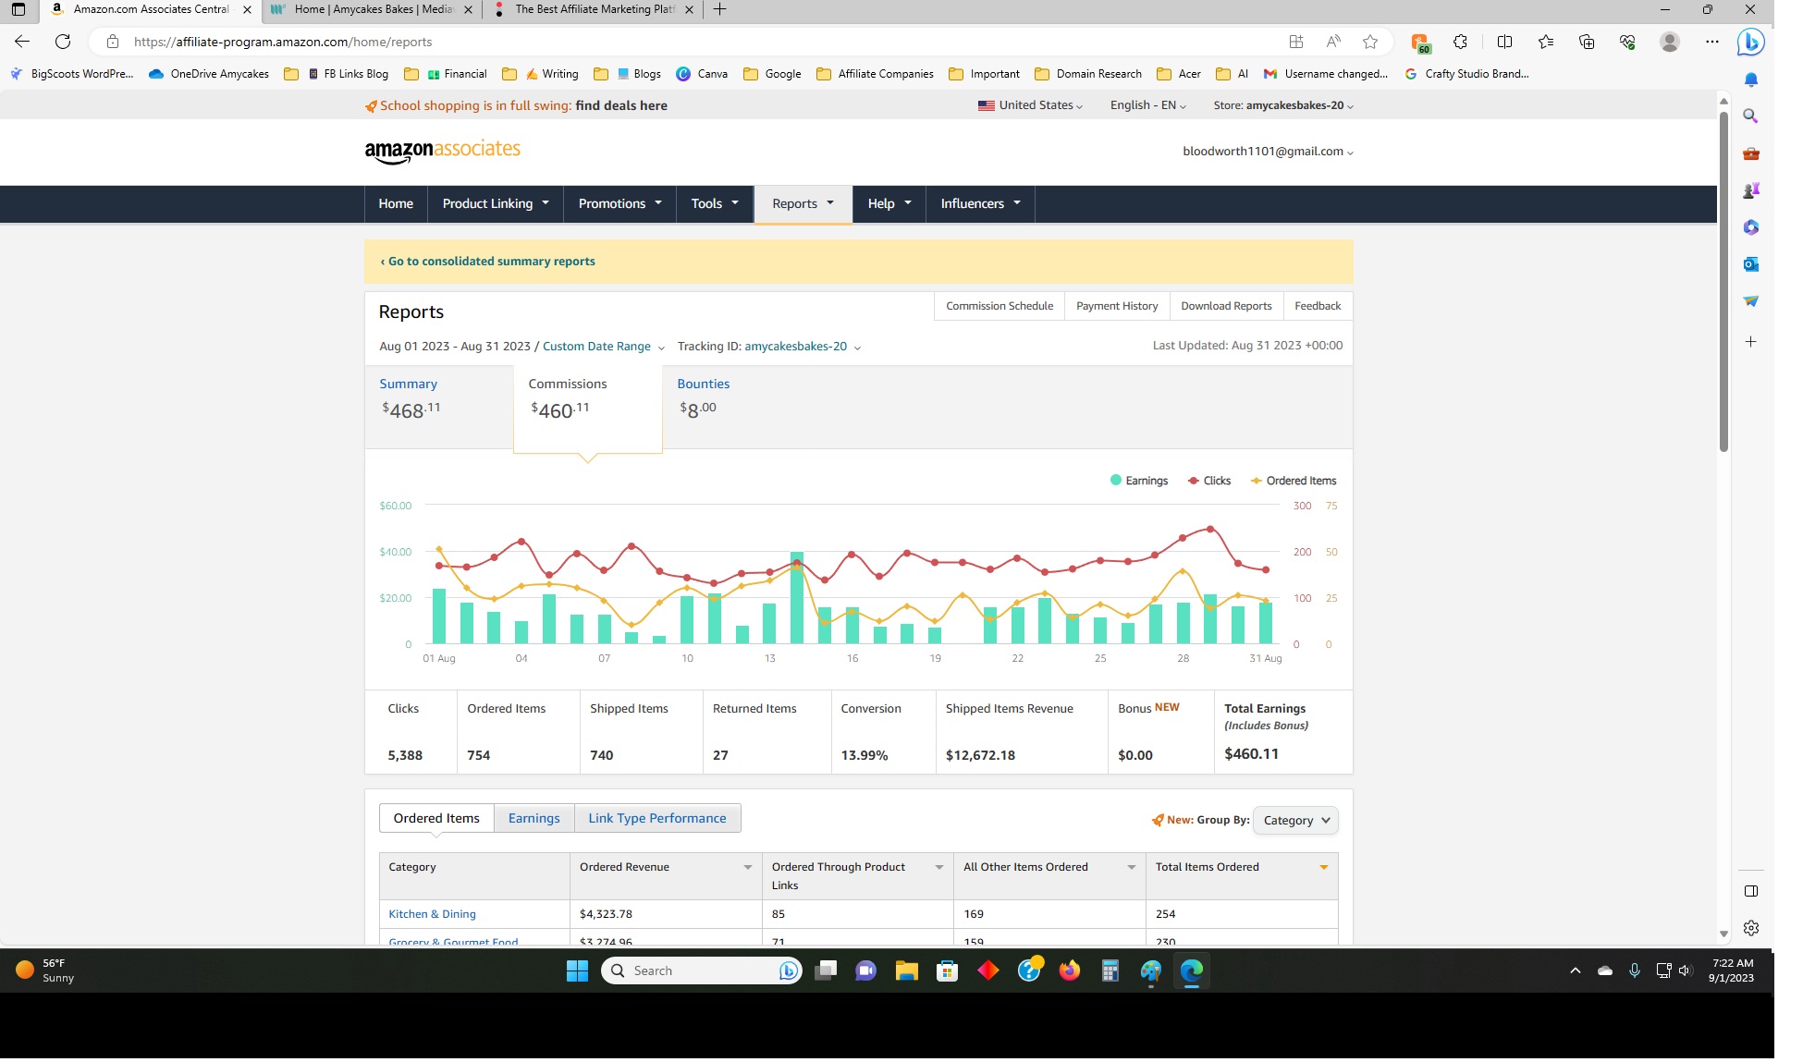Viewport: 1803px width, 1062px height.
Task: Open Firefox from taskbar
Action: (x=1070, y=970)
